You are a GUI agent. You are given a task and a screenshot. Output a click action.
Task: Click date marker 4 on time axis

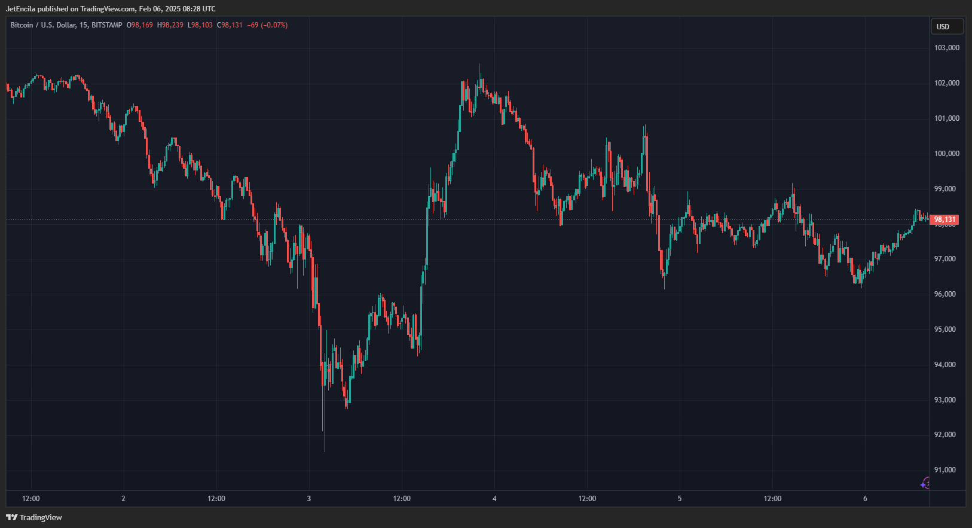(494, 499)
